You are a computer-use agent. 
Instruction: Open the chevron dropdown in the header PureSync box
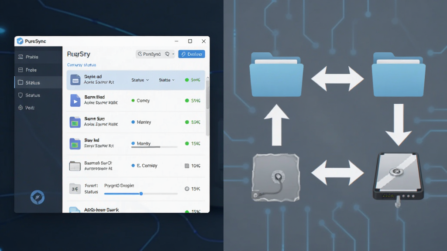173,54
